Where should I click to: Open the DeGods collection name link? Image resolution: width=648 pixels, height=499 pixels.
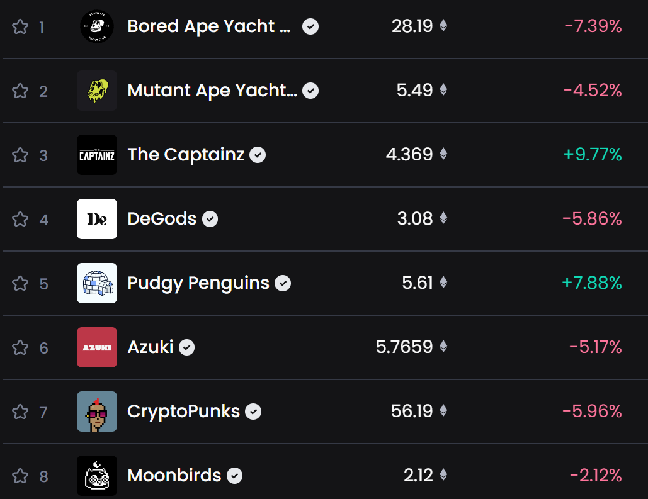[x=162, y=219]
